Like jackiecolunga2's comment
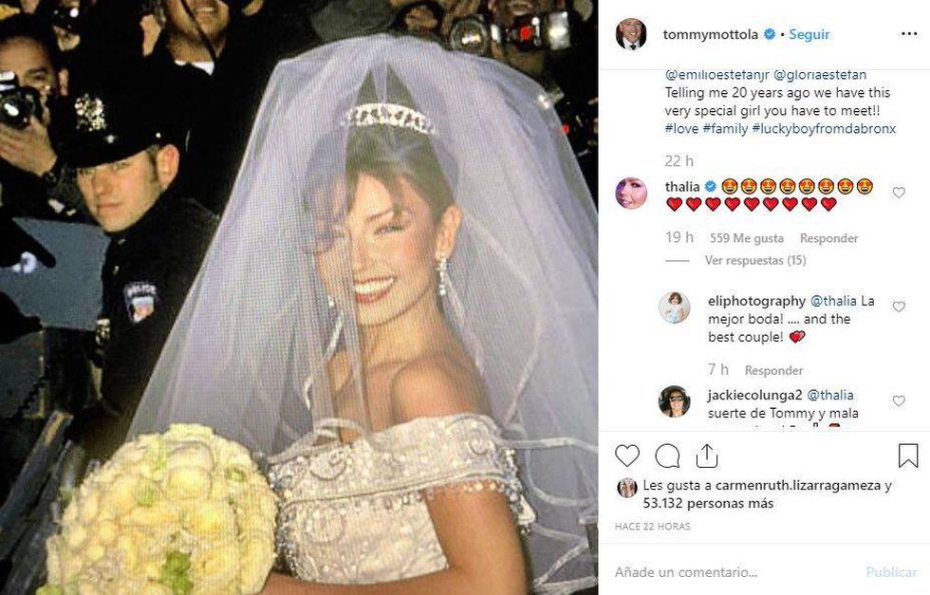Screen dimensions: 930x595 [x=899, y=400]
